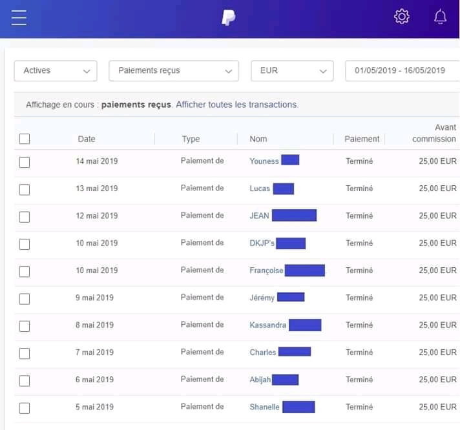Viewport: 460px width, 430px height.
Task: Open the Shanelle payment details
Action: point(264,407)
